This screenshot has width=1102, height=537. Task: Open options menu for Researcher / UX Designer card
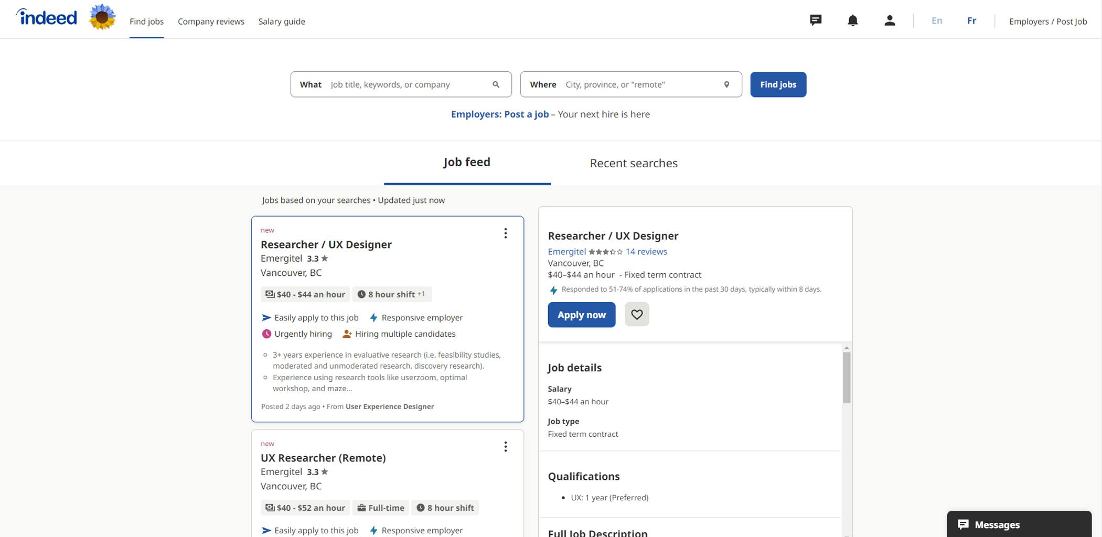[x=505, y=233]
